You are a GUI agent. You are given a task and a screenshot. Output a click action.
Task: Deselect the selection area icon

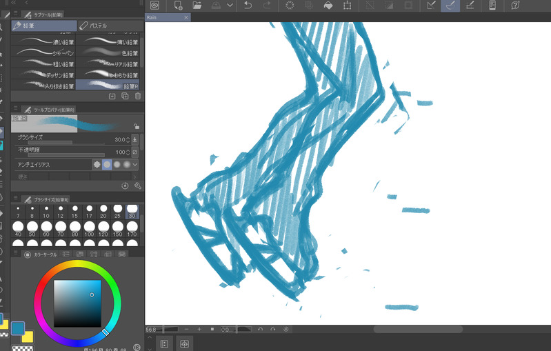pos(370,6)
